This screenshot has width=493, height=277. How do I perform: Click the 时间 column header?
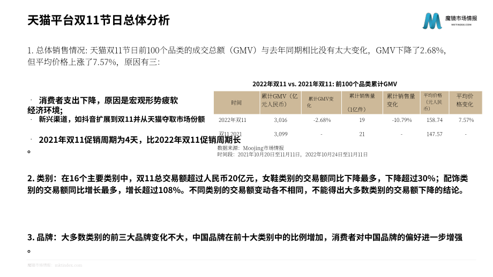click(x=236, y=103)
